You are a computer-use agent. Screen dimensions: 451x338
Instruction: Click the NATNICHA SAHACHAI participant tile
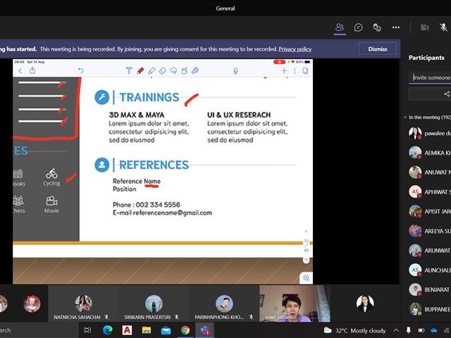click(83, 303)
